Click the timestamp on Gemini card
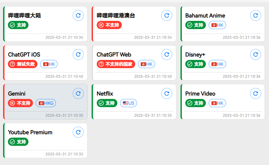This screenshot has height=165, width=269. pos(65,115)
